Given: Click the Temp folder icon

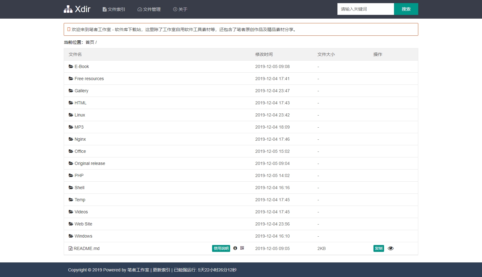Looking at the screenshot, I should click(x=71, y=200).
